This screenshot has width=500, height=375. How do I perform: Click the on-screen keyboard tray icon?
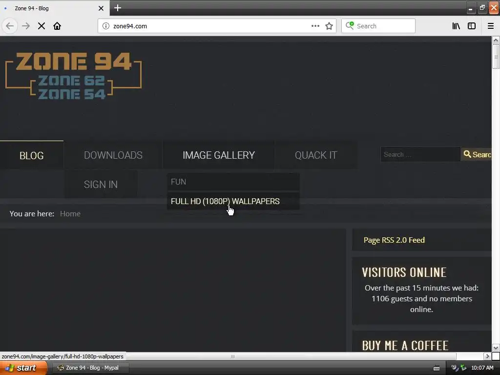click(437, 368)
